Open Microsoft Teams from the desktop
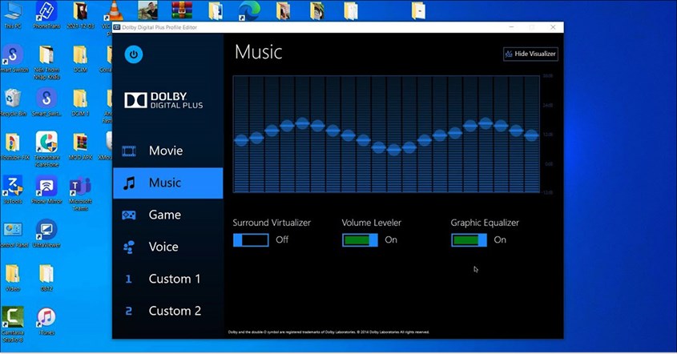Screen dimensions: 677x354 (80, 194)
